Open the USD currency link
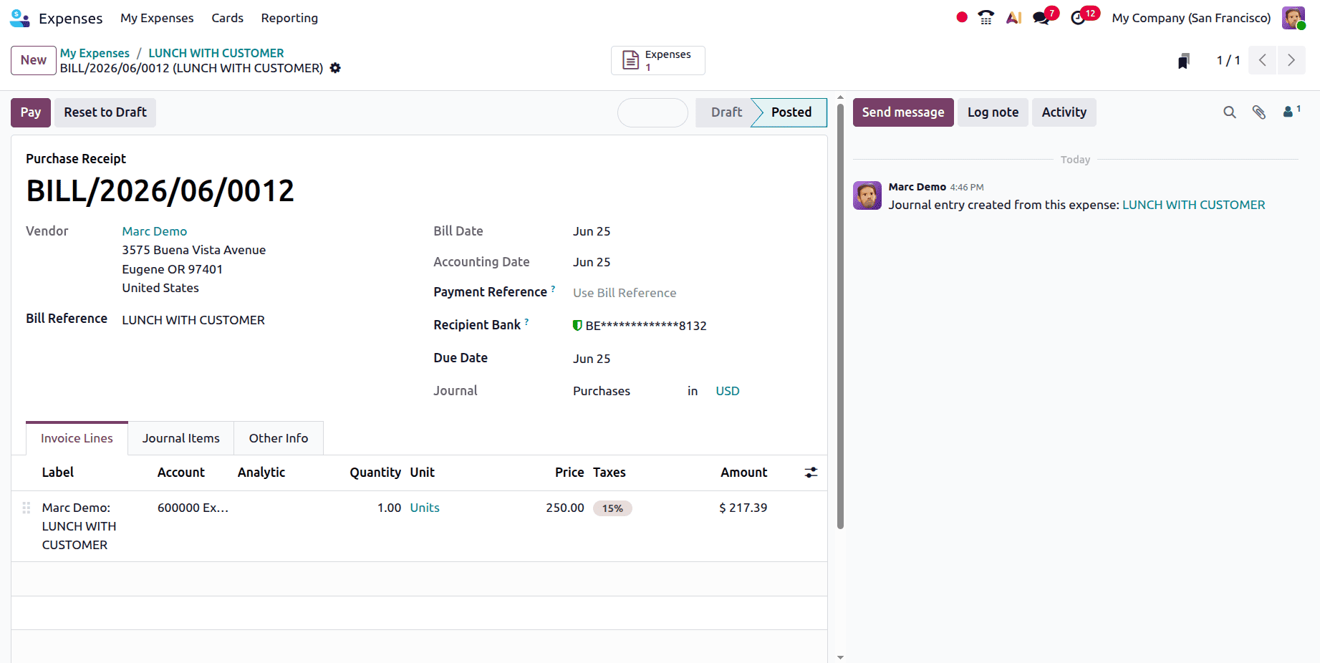The width and height of the screenshot is (1320, 663). [728, 391]
